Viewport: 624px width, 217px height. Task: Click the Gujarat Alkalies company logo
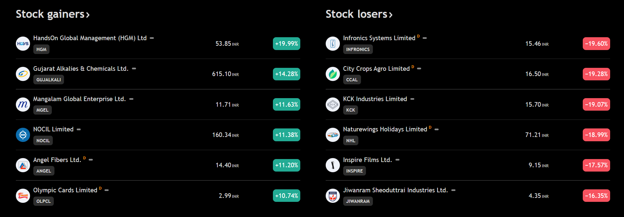[x=23, y=74]
